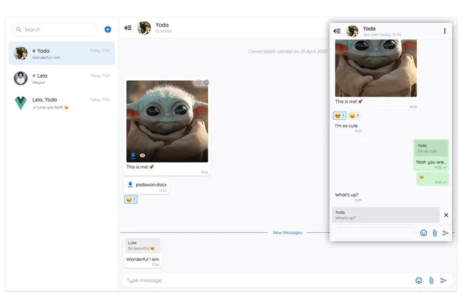Open the Yoda image in the mobile popup
The width and height of the screenshot is (462, 307).
376,68
